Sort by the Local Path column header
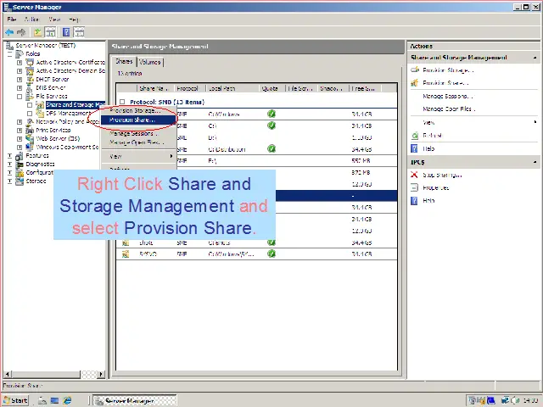Viewport: 543px width, 407px height. [x=232, y=88]
